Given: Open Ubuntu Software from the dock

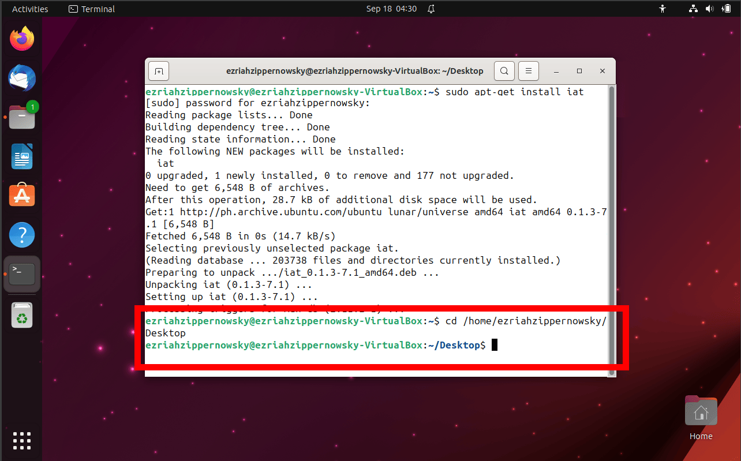Looking at the screenshot, I should [21, 195].
